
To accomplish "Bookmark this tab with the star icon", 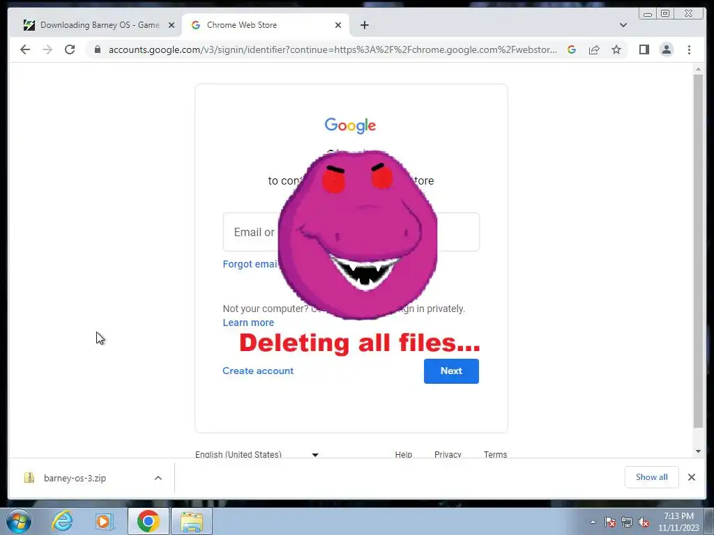I will [616, 49].
